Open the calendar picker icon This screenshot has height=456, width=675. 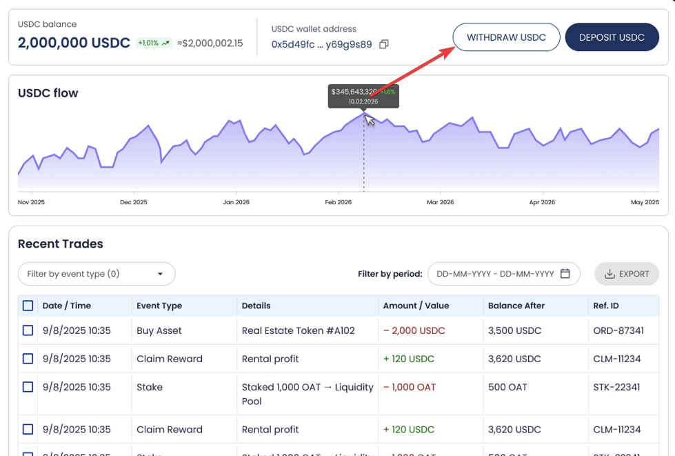(x=565, y=274)
